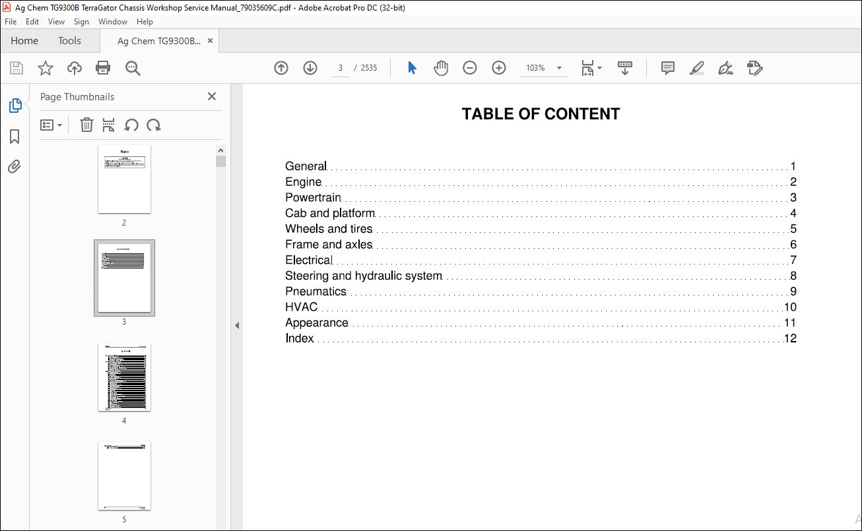Click the Powertrain contents entry
Image resolution: width=862 pixels, height=531 pixels.
tap(541, 197)
